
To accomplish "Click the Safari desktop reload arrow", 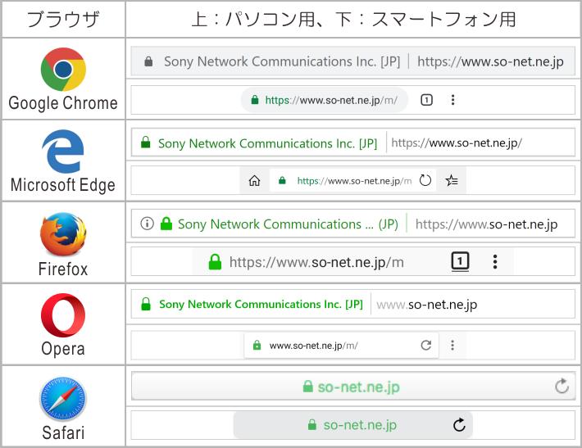I will tap(562, 386).
